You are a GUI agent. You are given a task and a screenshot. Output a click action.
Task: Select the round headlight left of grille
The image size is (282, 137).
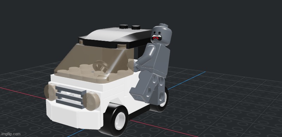(x=50, y=92)
